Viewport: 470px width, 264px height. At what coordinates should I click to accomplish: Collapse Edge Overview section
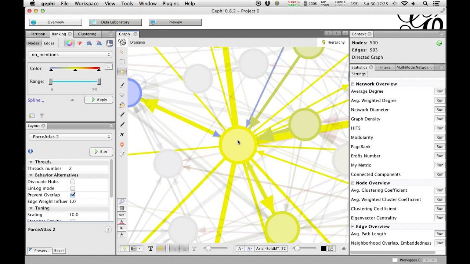pos(353,227)
